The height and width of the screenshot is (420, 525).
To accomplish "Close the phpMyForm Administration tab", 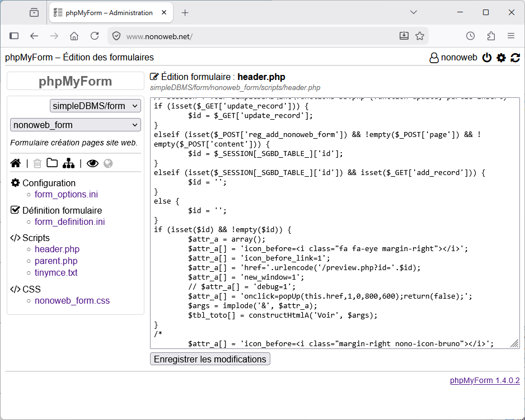I will click(164, 13).
